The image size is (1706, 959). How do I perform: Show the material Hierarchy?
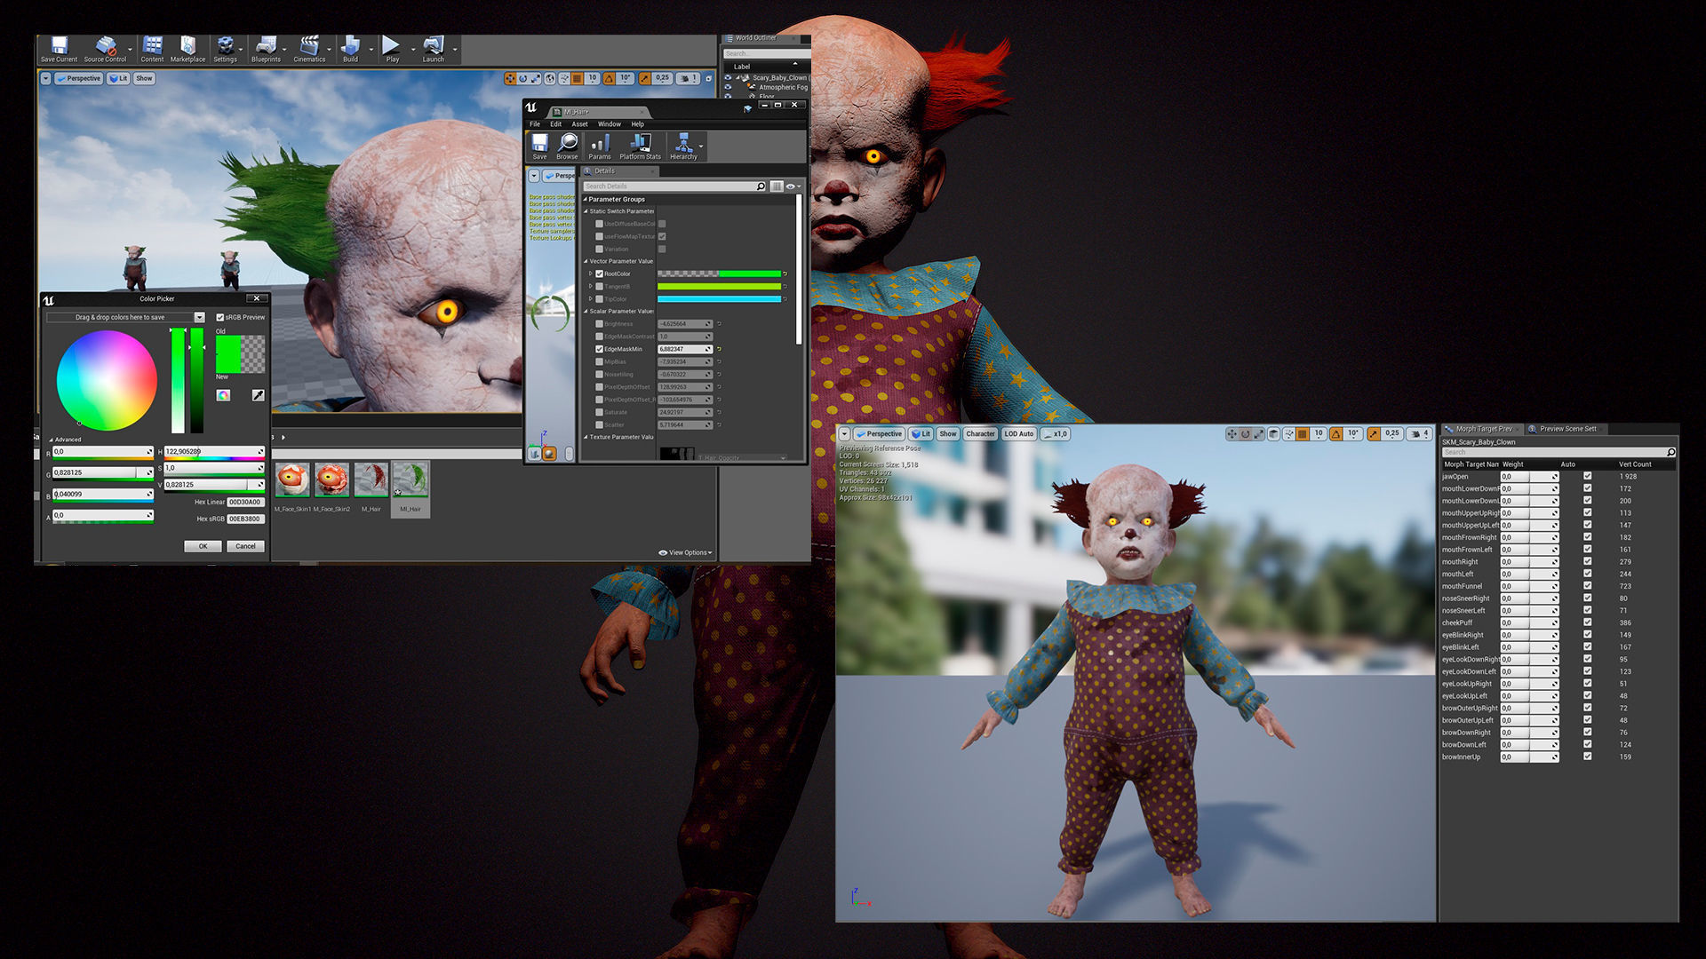point(684,146)
